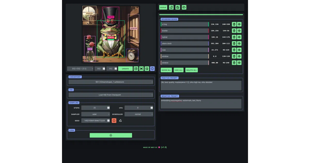Open the 512 × 512 (1:1) aspect dropdown
Image resolution: width=310 pixels, height=163 pixels.
pyautogui.click(x=80, y=69)
